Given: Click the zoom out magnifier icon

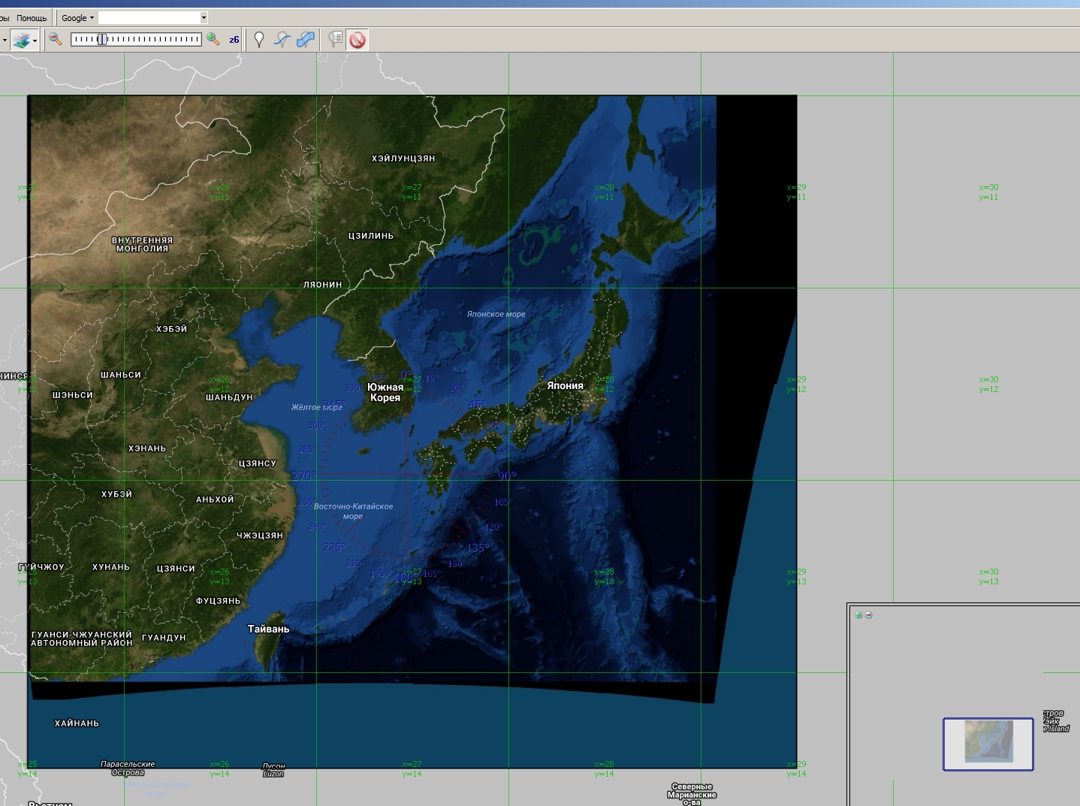Looking at the screenshot, I should 55,39.
